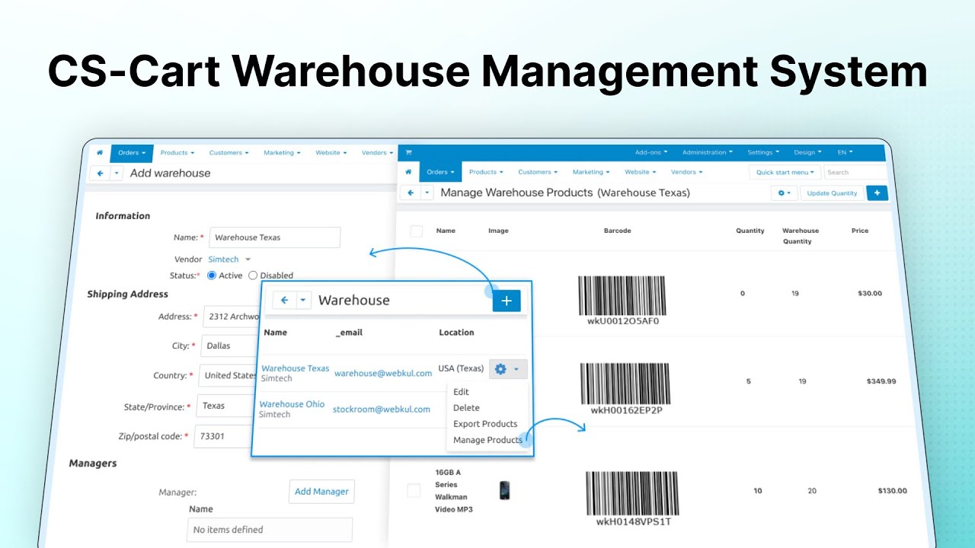This screenshot has height=548, width=975.
Task: Open the Quick start menu dropdown
Action: (785, 172)
